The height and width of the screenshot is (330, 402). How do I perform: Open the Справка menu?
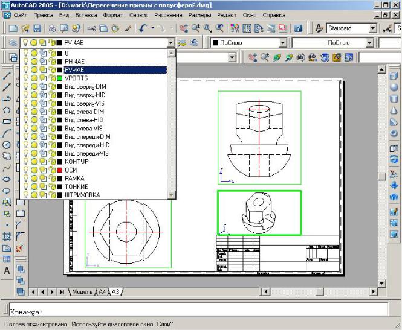pos(274,15)
